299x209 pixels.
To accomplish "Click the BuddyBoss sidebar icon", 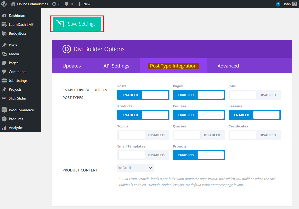I will pyautogui.click(x=4, y=33).
